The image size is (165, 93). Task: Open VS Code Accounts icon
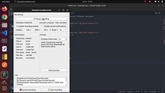pyautogui.click(x=12, y=82)
